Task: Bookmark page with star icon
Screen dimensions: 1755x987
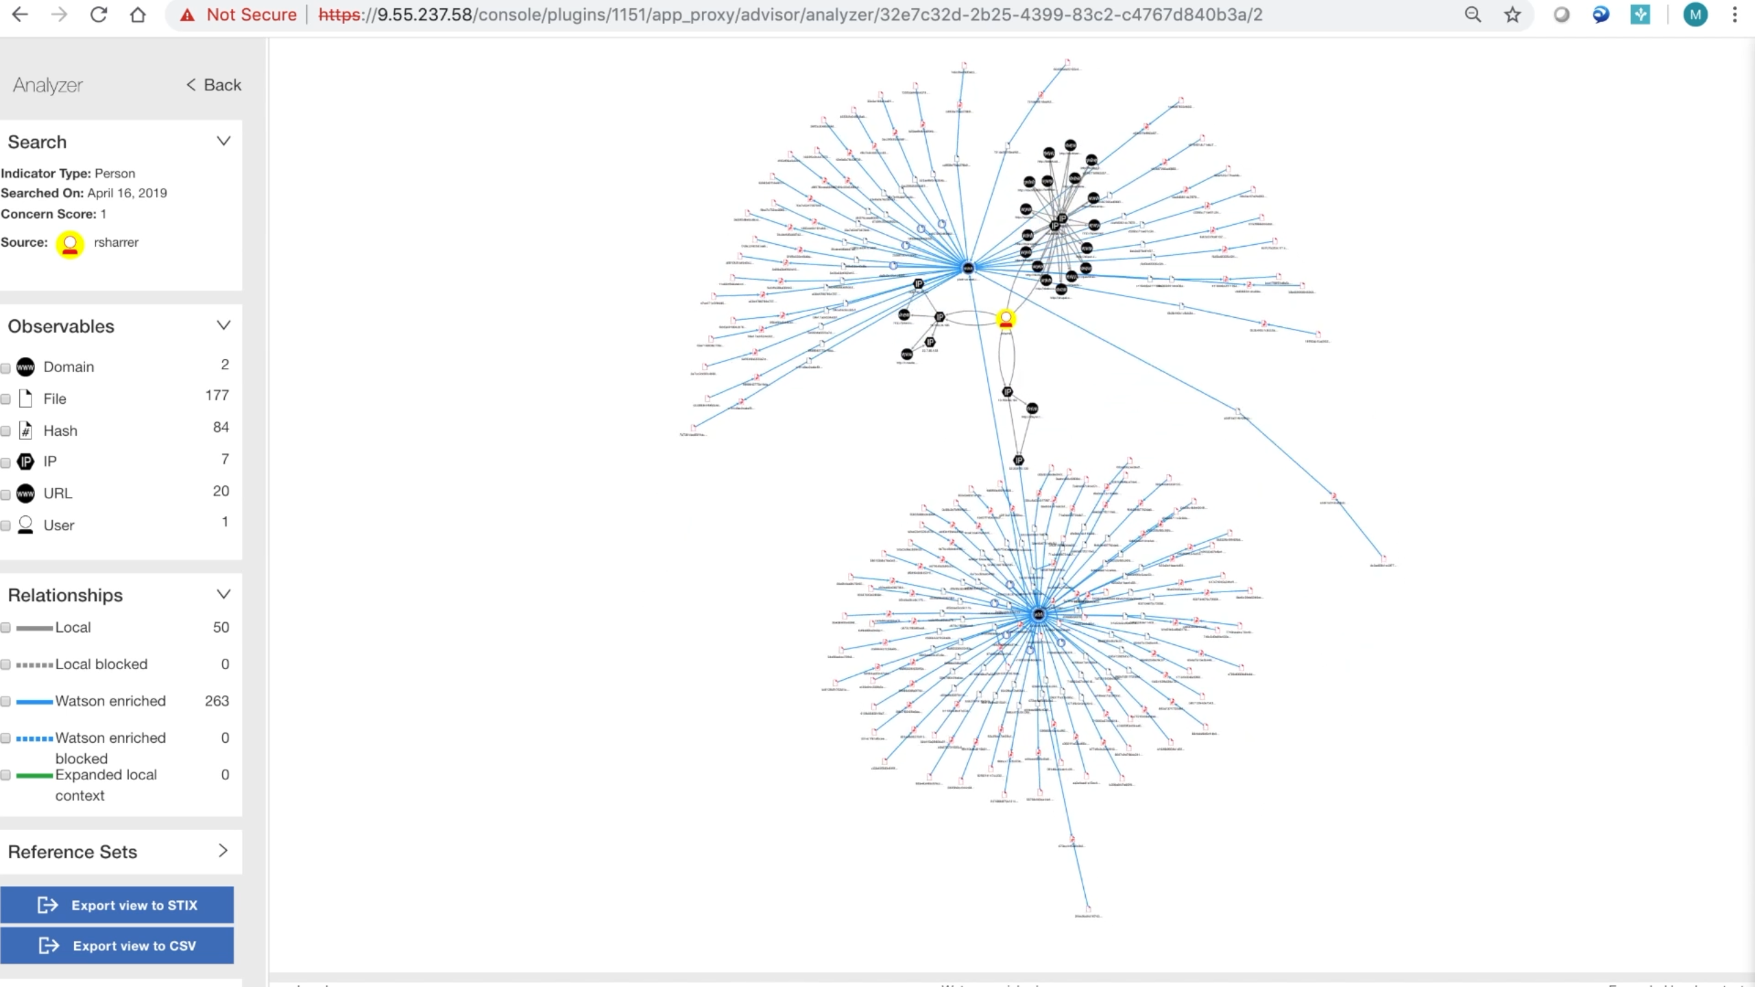Action: click(1512, 14)
